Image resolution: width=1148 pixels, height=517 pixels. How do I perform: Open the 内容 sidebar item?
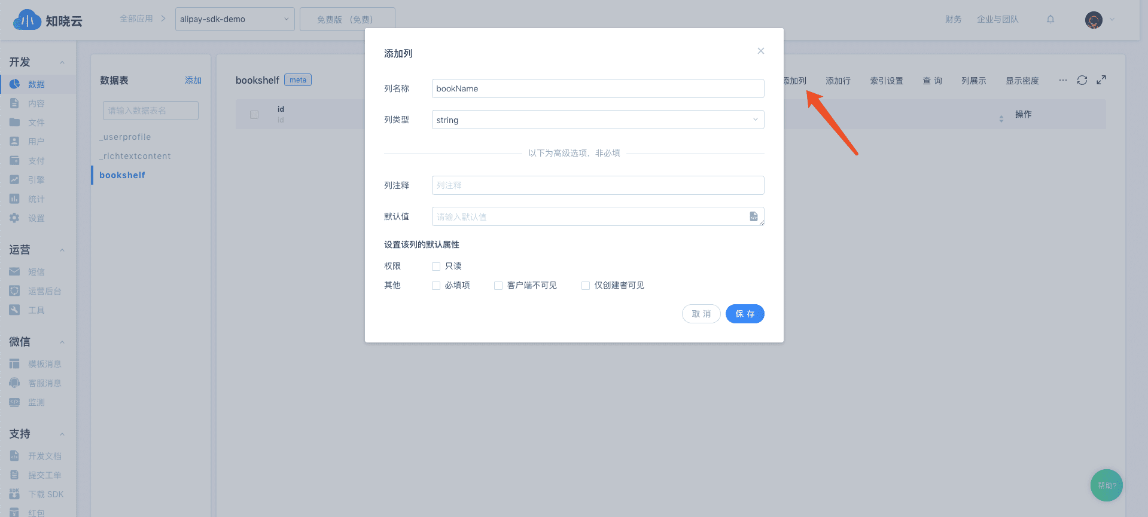click(x=38, y=103)
